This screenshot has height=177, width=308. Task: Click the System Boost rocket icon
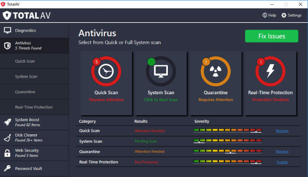[x=7, y=122]
